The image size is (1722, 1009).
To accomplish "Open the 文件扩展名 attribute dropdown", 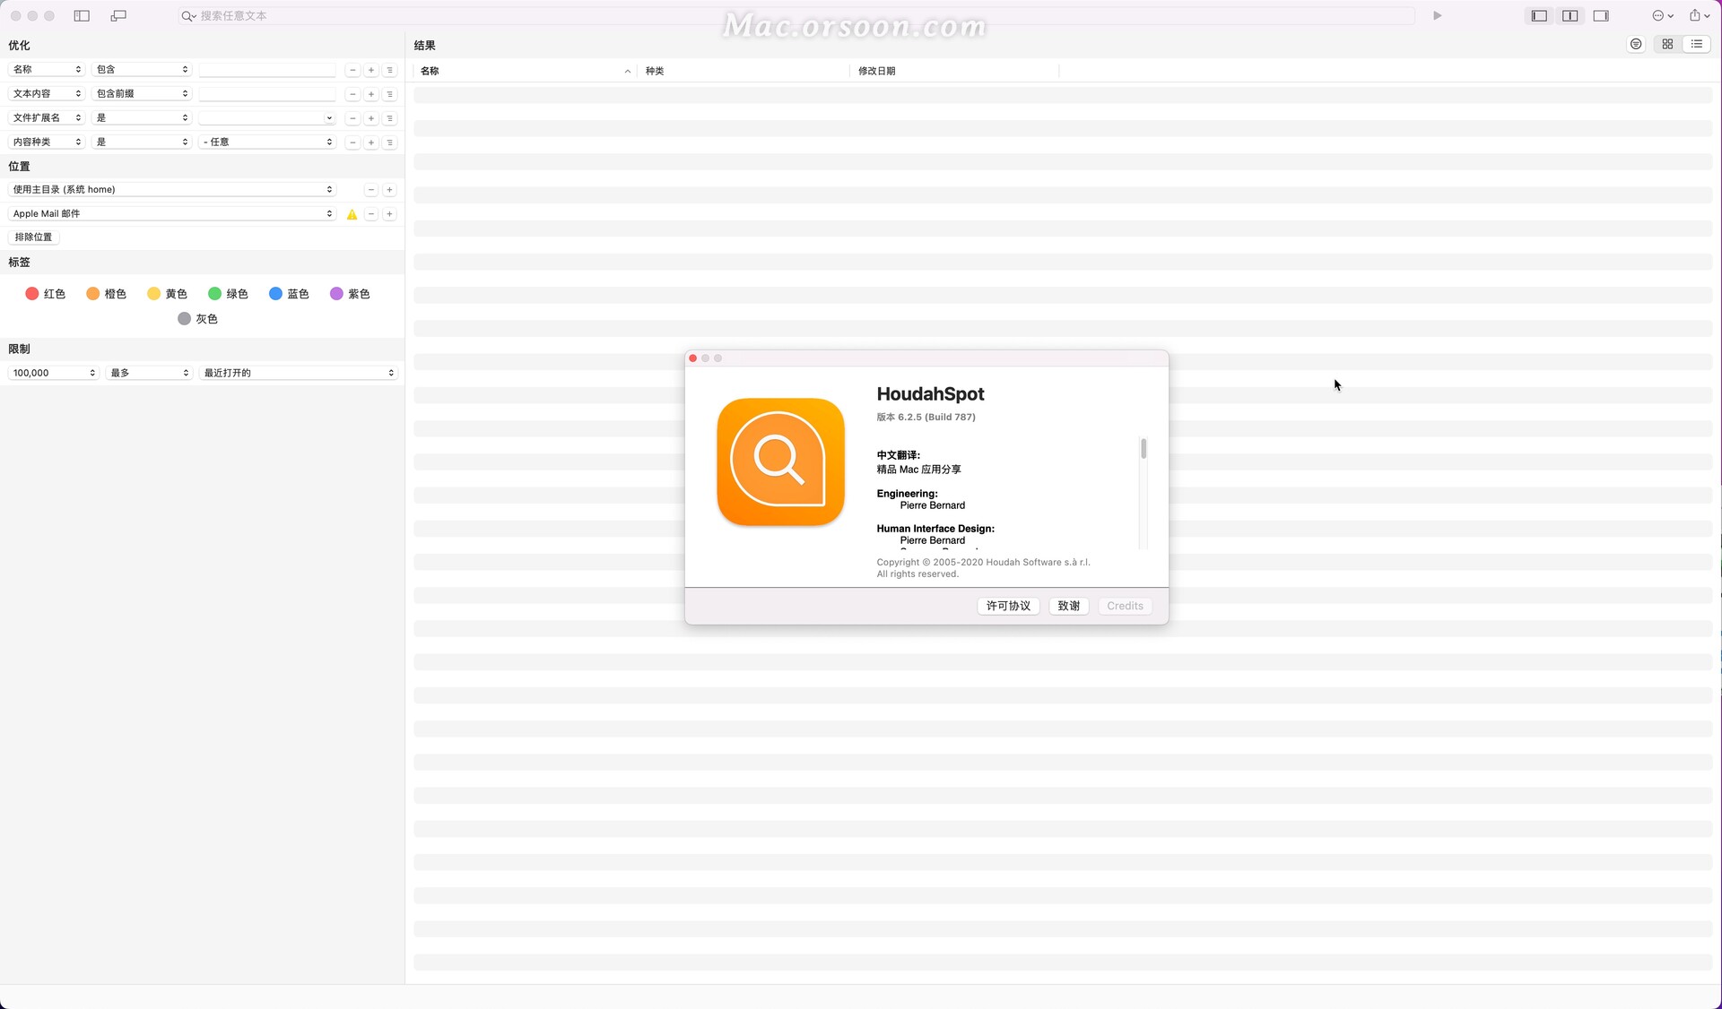I will tap(47, 117).
